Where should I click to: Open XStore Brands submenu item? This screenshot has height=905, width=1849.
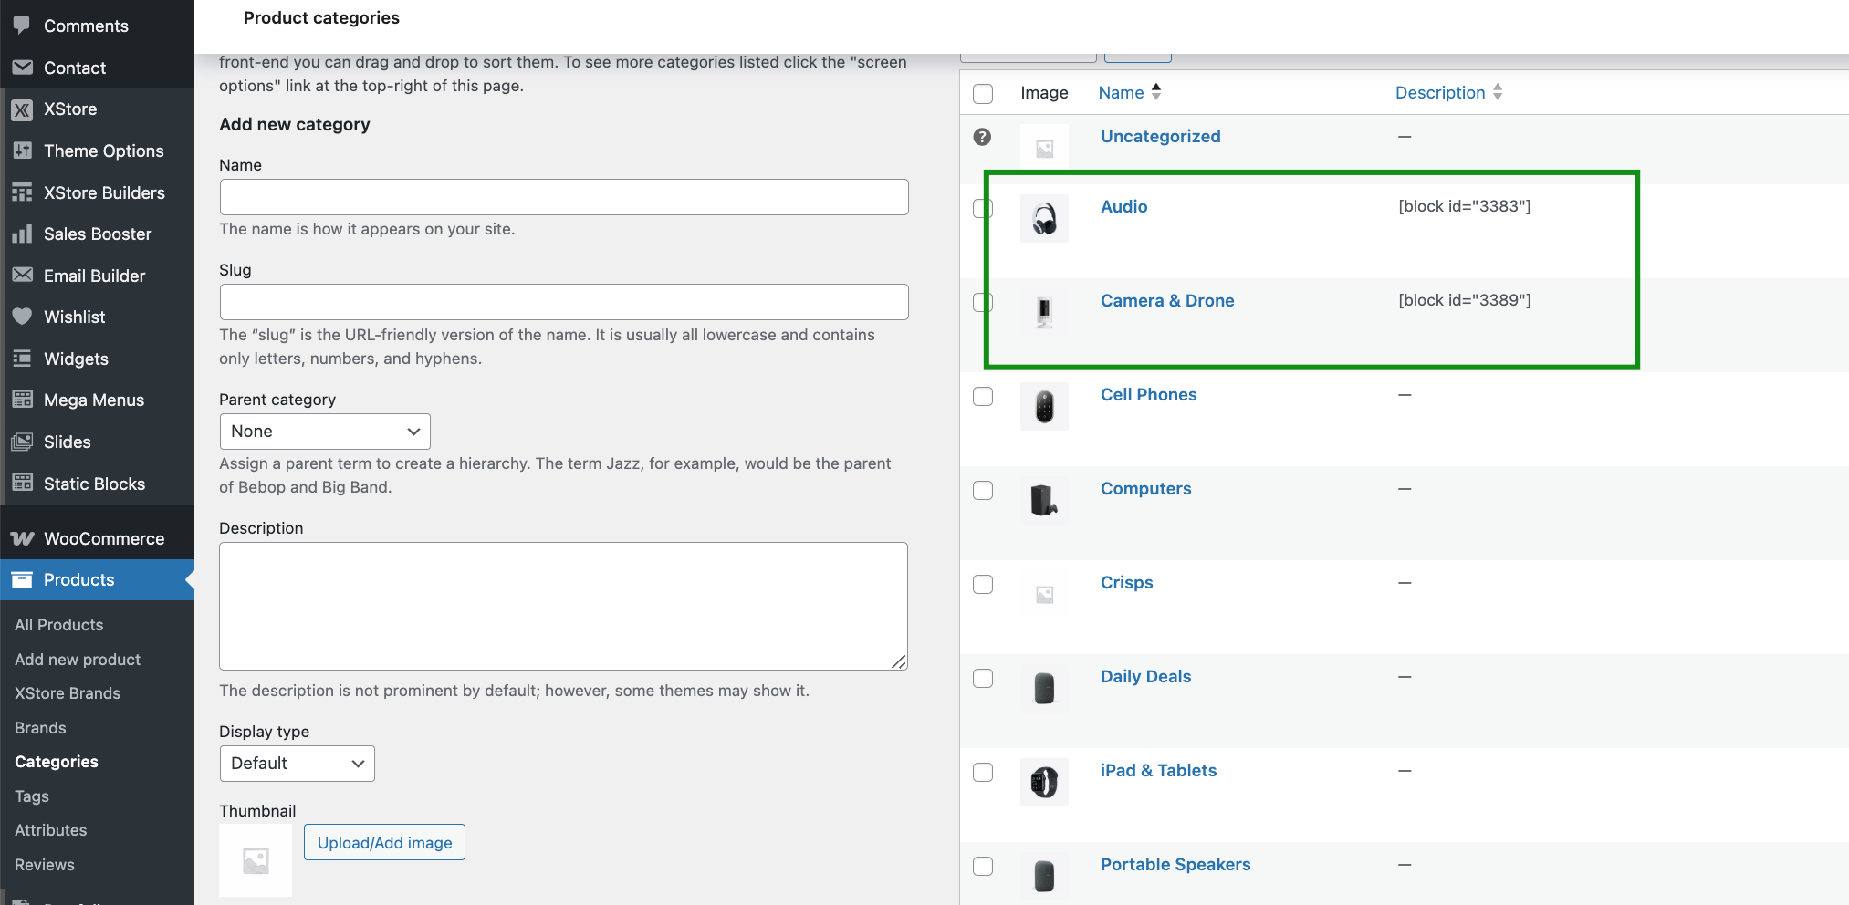coord(68,693)
